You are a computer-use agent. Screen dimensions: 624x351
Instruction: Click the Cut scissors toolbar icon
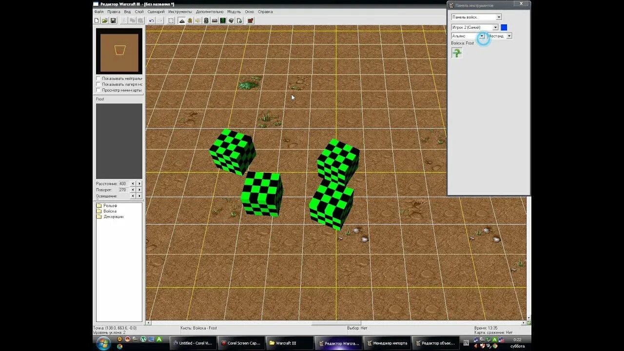[x=124, y=20]
